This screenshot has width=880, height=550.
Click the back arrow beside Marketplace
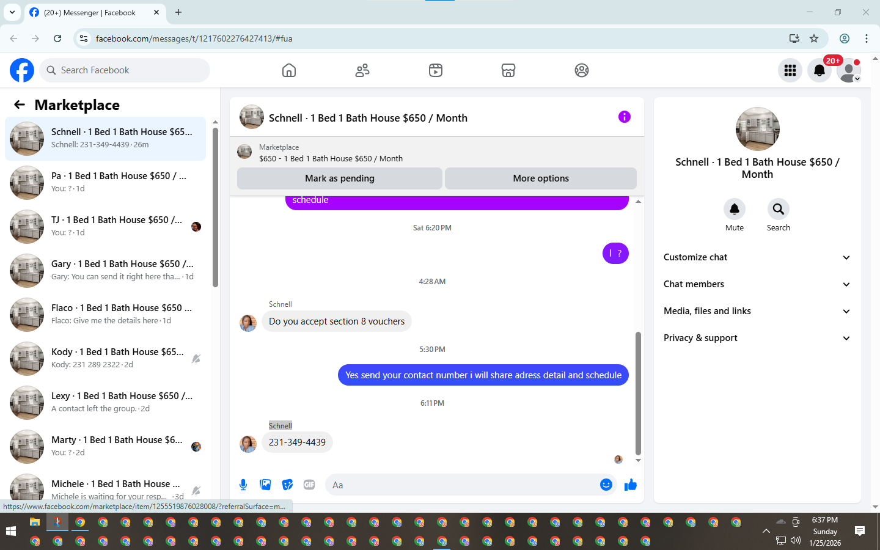(x=20, y=105)
